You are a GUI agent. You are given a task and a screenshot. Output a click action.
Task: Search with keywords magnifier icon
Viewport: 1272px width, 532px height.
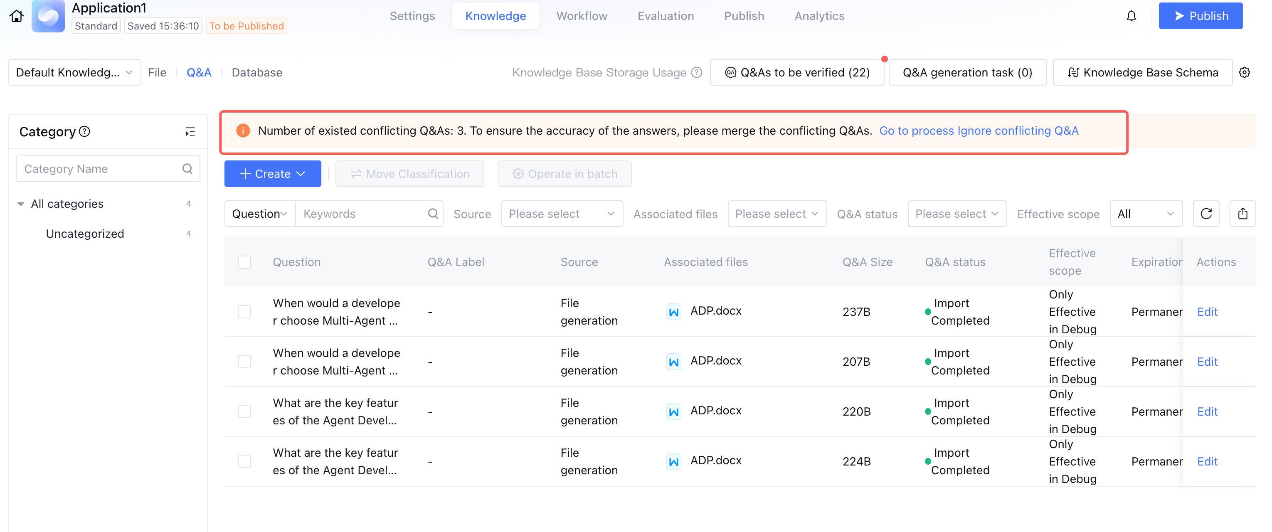(x=433, y=214)
